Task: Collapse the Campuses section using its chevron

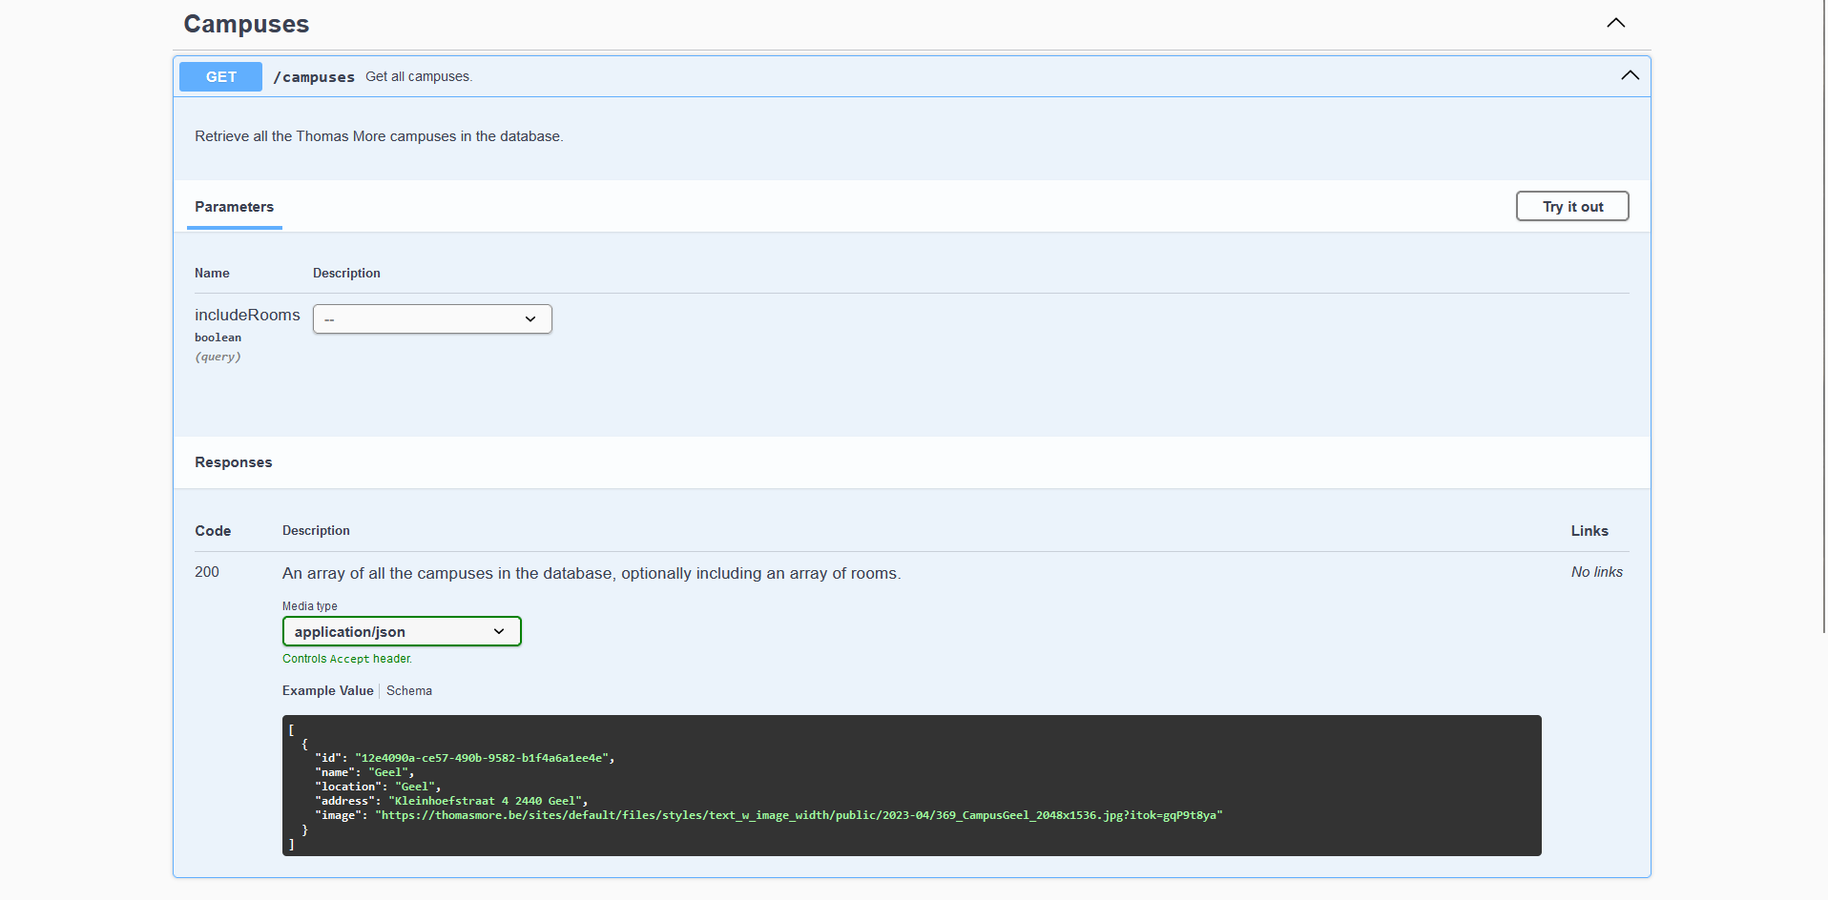Action: coord(1614,23)
